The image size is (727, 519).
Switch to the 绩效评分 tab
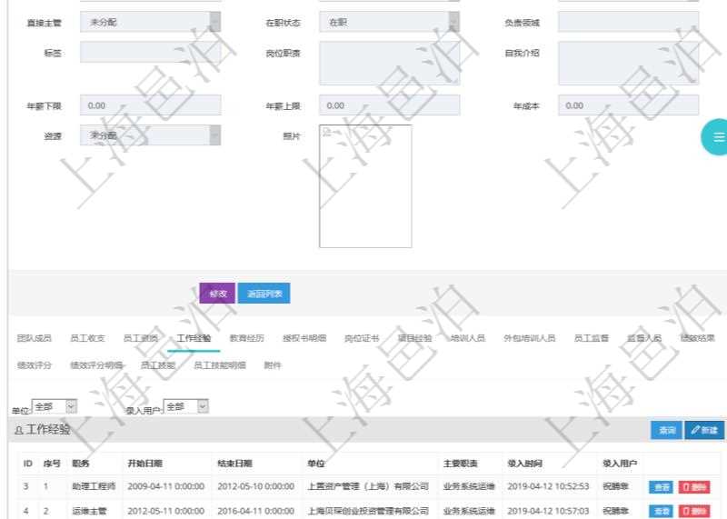[x=34, y=365]
